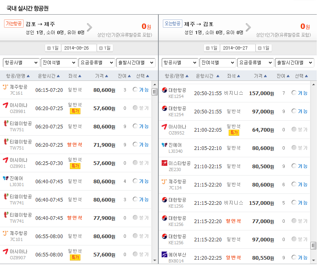
Task: Click arrow chevron beside 김포 → 제주 route
Action: 90,27
